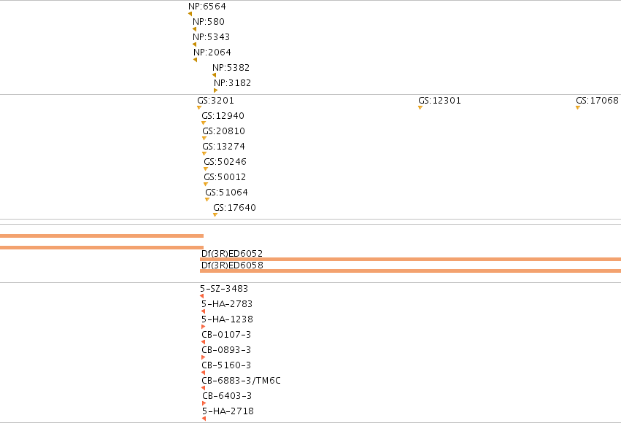The height and width of the screenshot is (423, 621).
Task: Click the GS:12940 insertion label
Action: (x=223, y=116)
